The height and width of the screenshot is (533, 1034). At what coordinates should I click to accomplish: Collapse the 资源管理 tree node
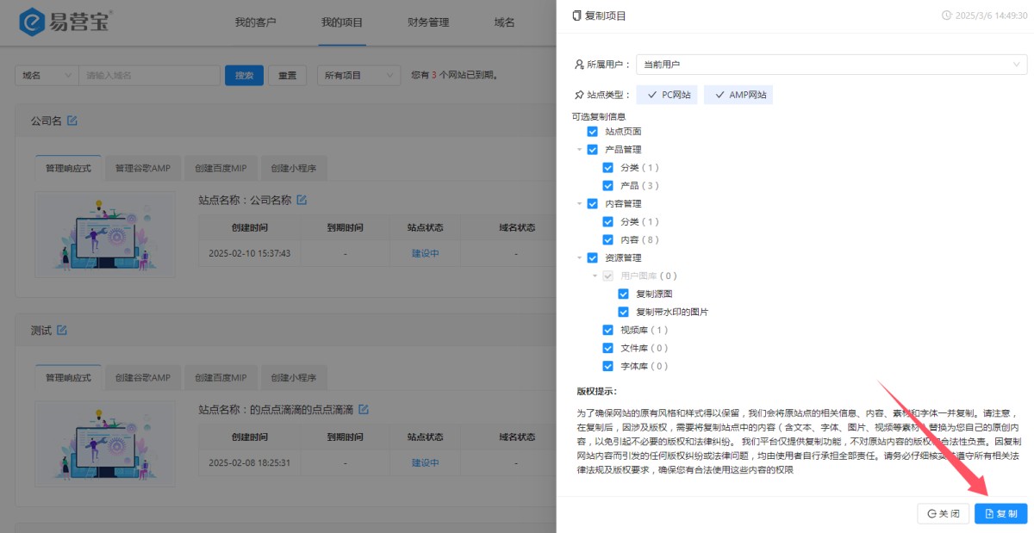579,257
